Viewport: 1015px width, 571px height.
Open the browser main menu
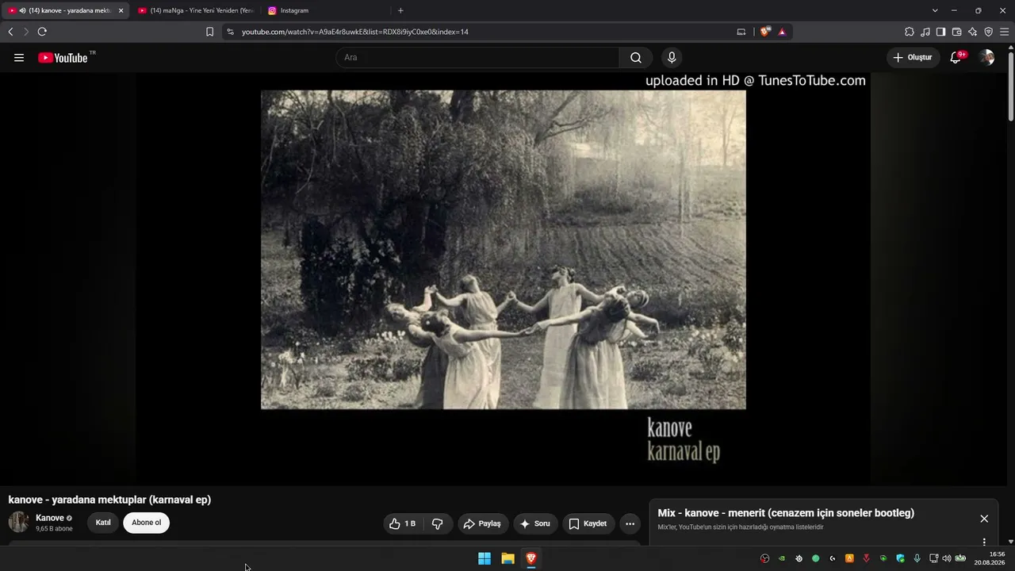point(1005,32)
